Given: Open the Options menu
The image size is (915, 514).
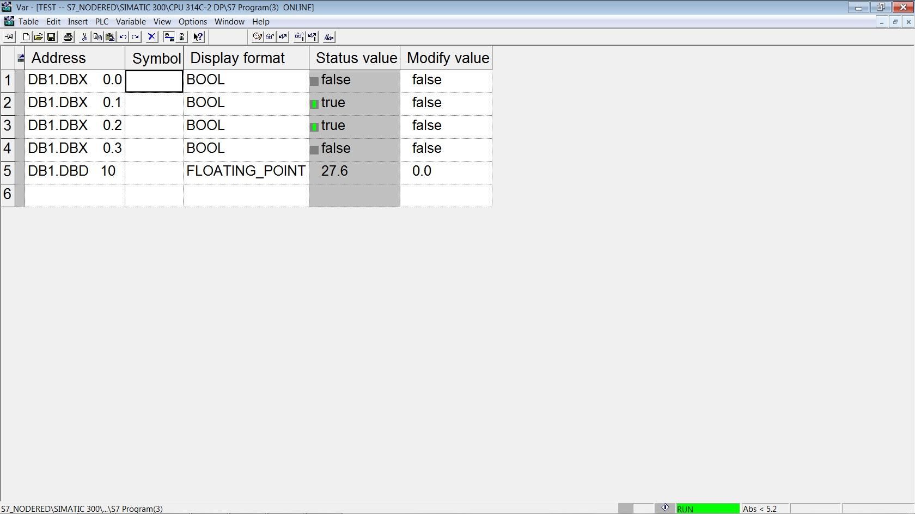Looking at the screenshot, I should point(192,22).
